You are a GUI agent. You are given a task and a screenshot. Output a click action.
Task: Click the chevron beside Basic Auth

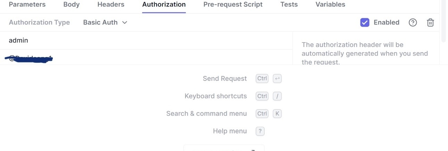(x=125, y=22)
